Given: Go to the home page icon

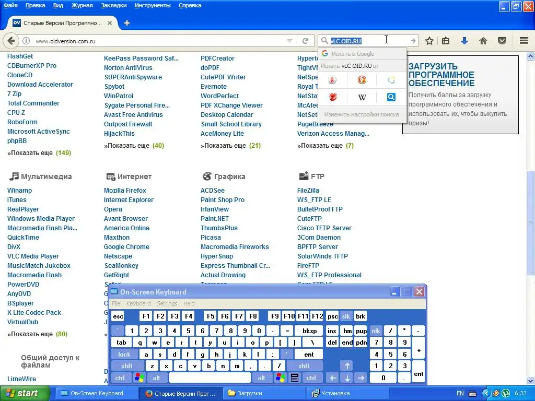Looking at the screenshot, I should pos(483,41).
